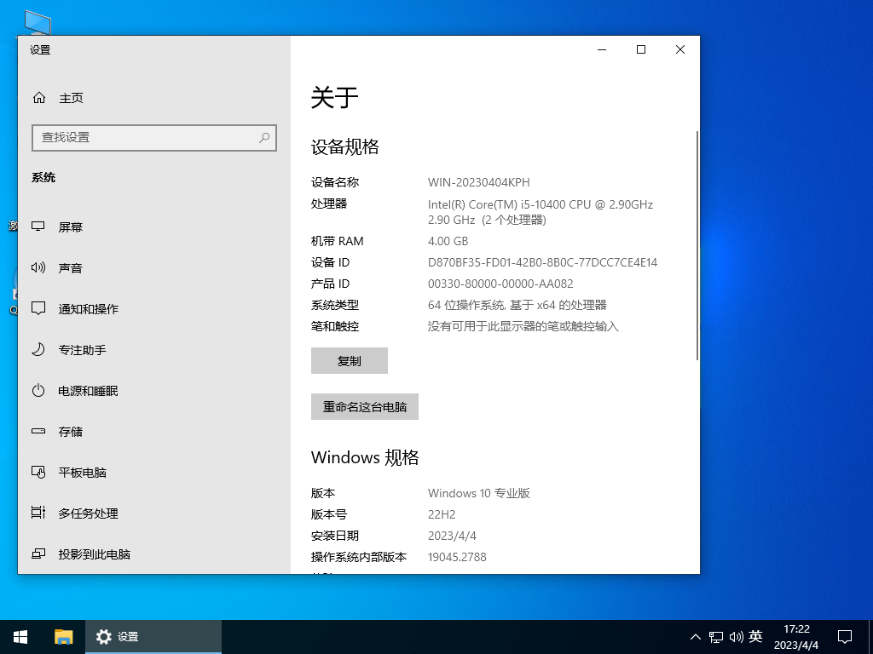Click the Focus assist (专注助手) moon icon
Image resolution: width=873 pixels, height=654 pixels.
coord(38,350)
